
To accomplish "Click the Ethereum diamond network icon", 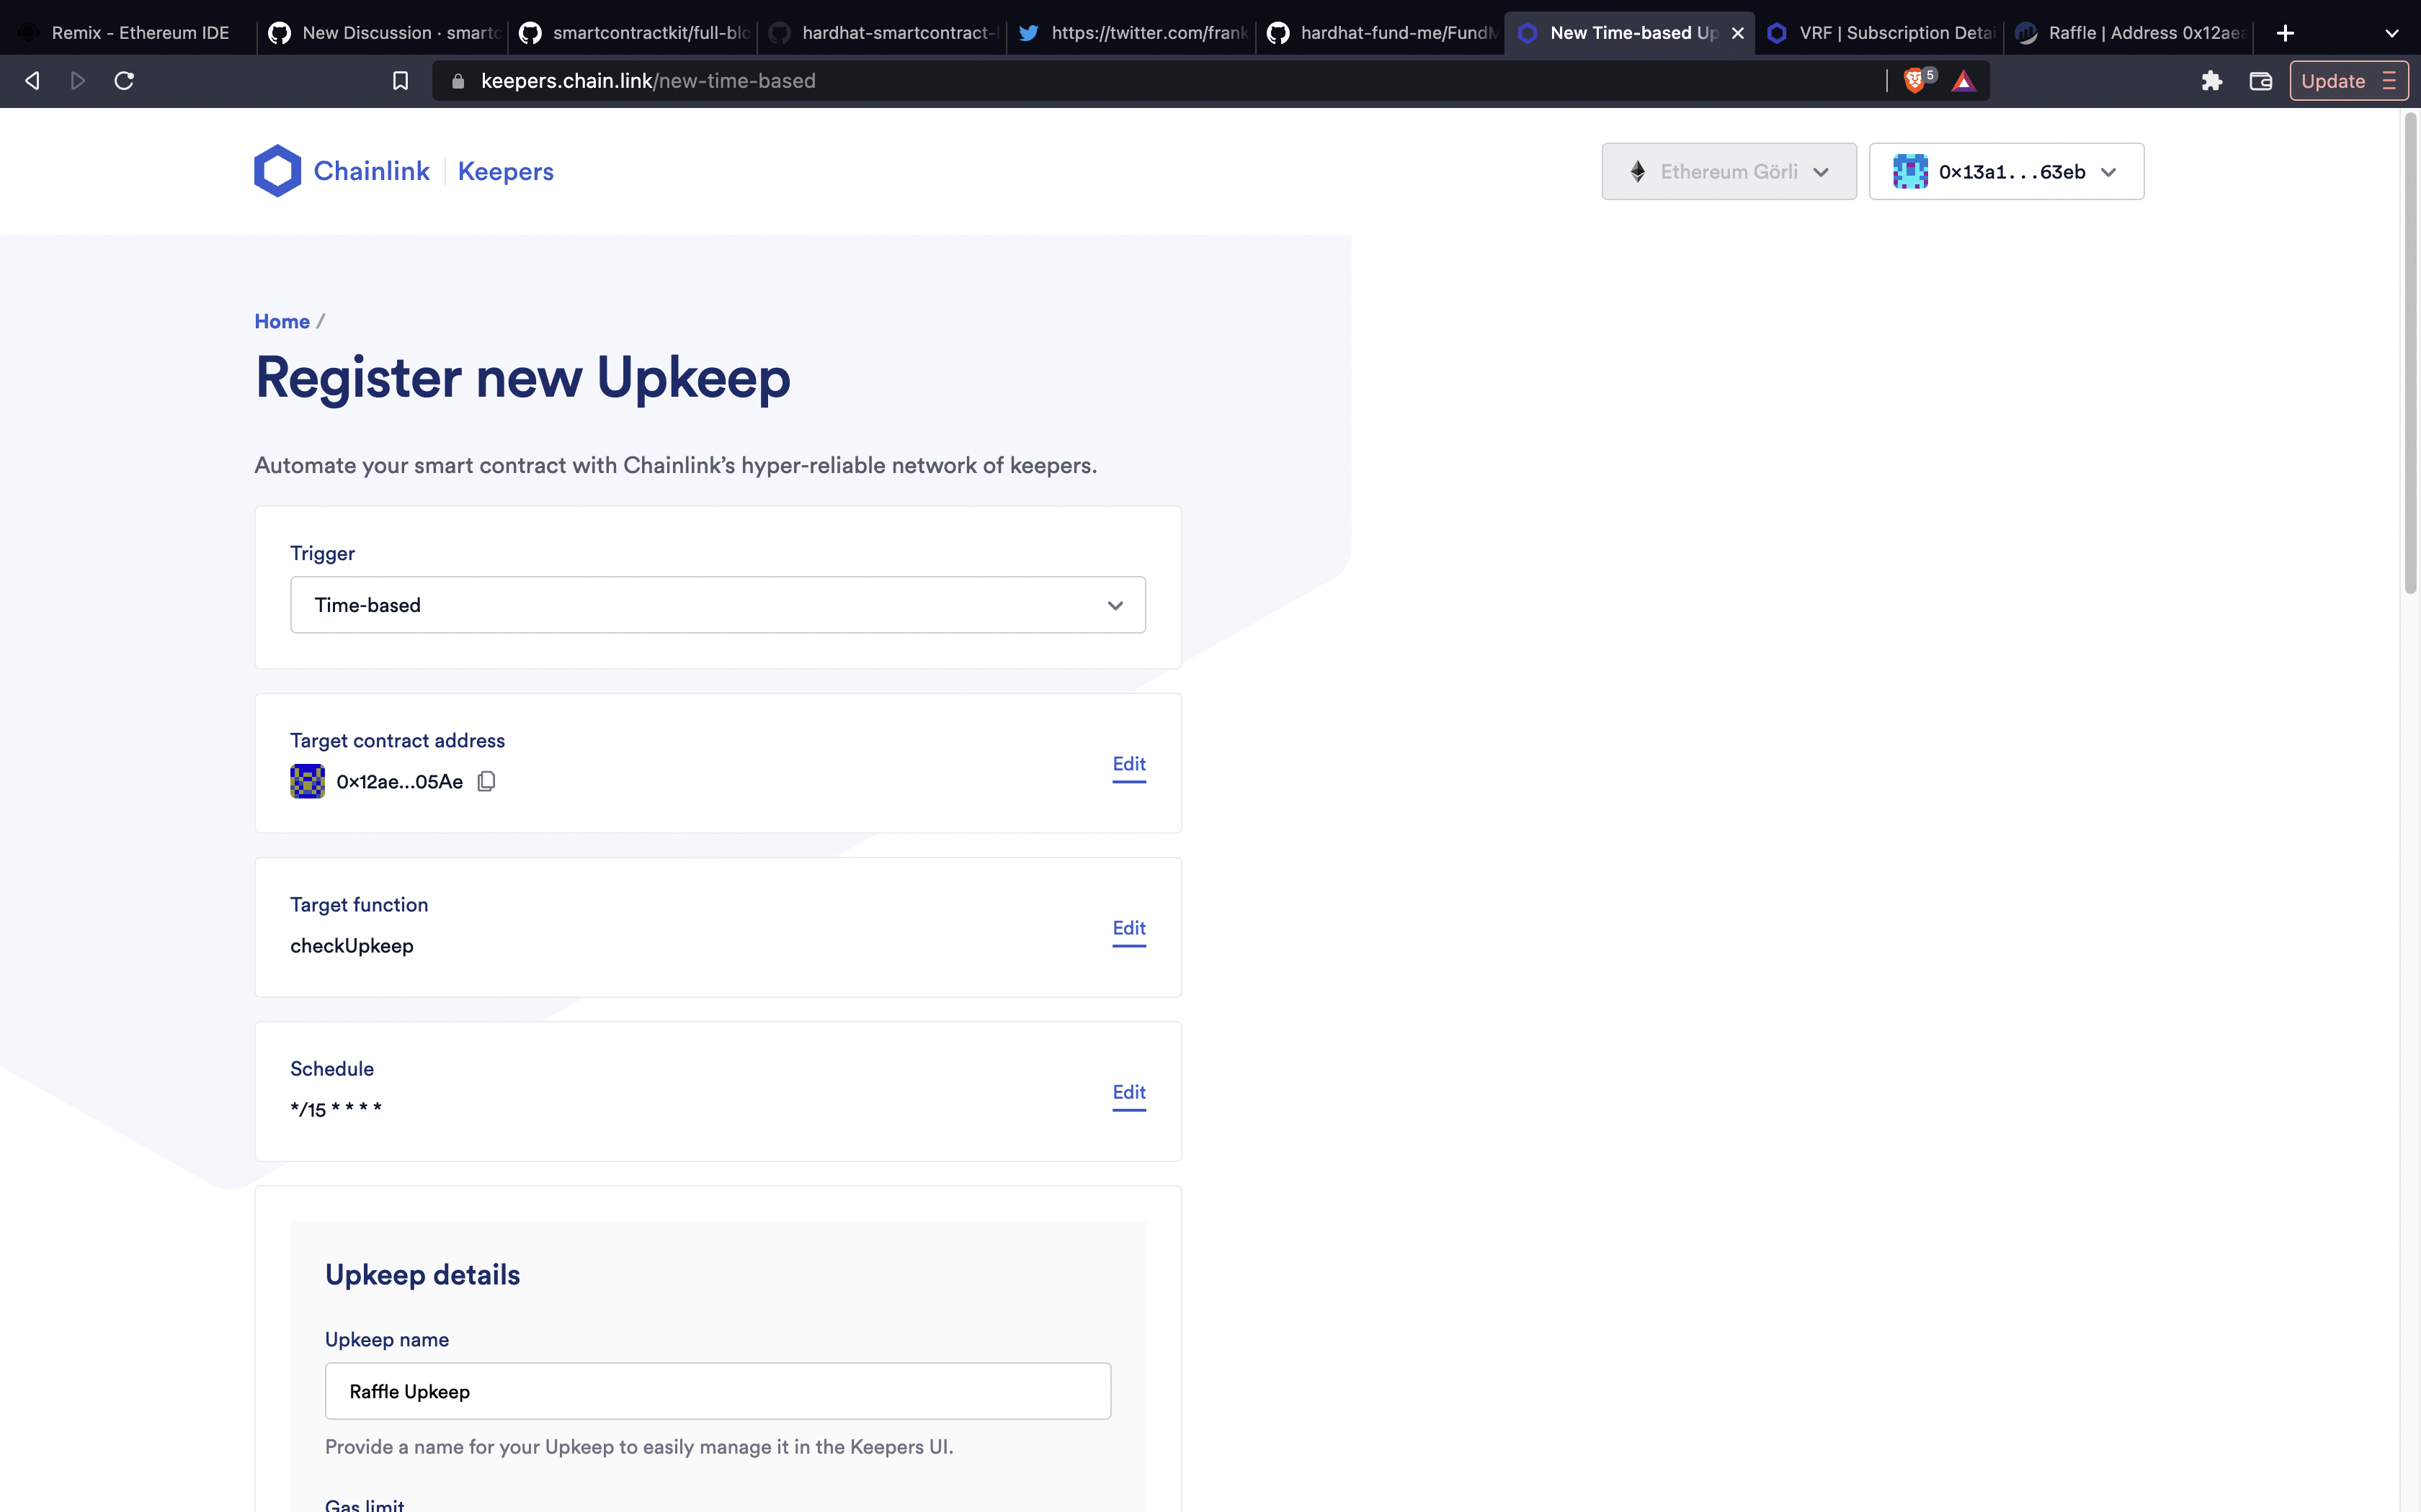I will pos(1638,172).
